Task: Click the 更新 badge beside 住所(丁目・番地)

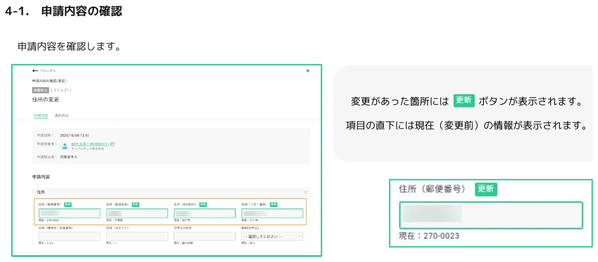Action: point(274,204)
